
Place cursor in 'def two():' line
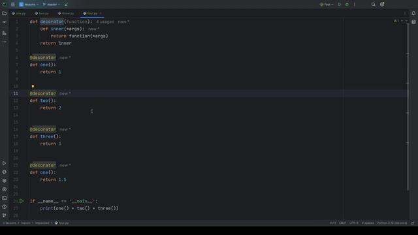click(x=43, y=101)
